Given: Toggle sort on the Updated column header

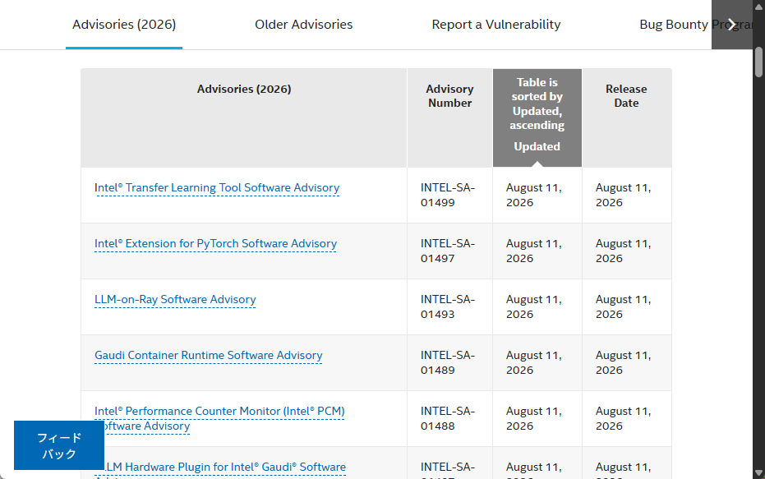Looking at the screenshot, I should click(x=537, y=117).
